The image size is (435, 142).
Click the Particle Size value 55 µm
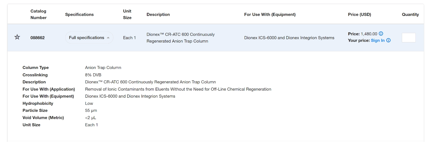tap(91, 111)
